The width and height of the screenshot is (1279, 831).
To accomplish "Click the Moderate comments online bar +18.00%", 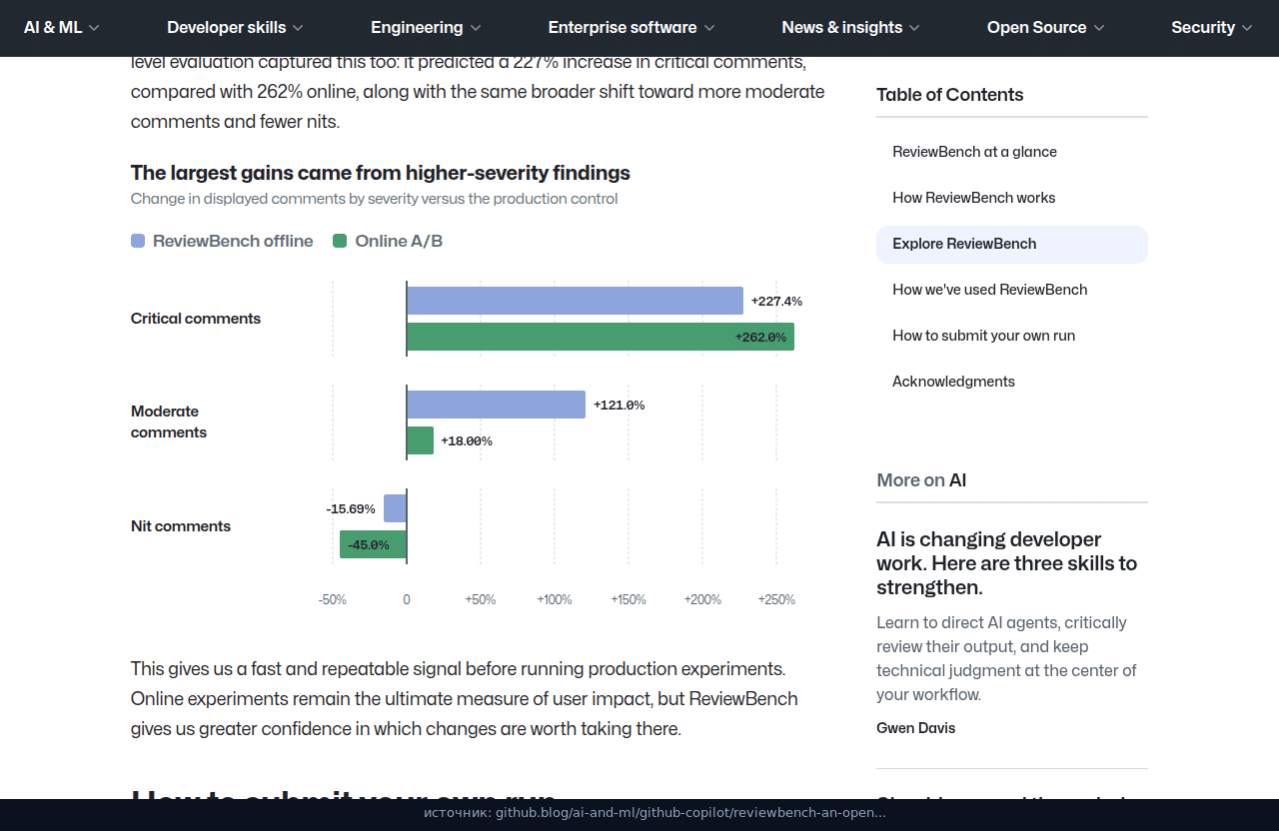I will [420, 440].
